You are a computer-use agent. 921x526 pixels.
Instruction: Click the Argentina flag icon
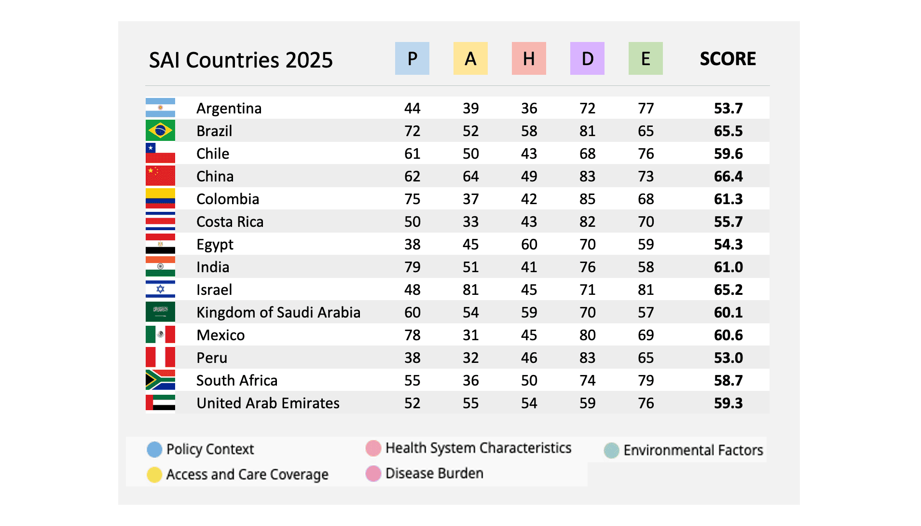160,108
